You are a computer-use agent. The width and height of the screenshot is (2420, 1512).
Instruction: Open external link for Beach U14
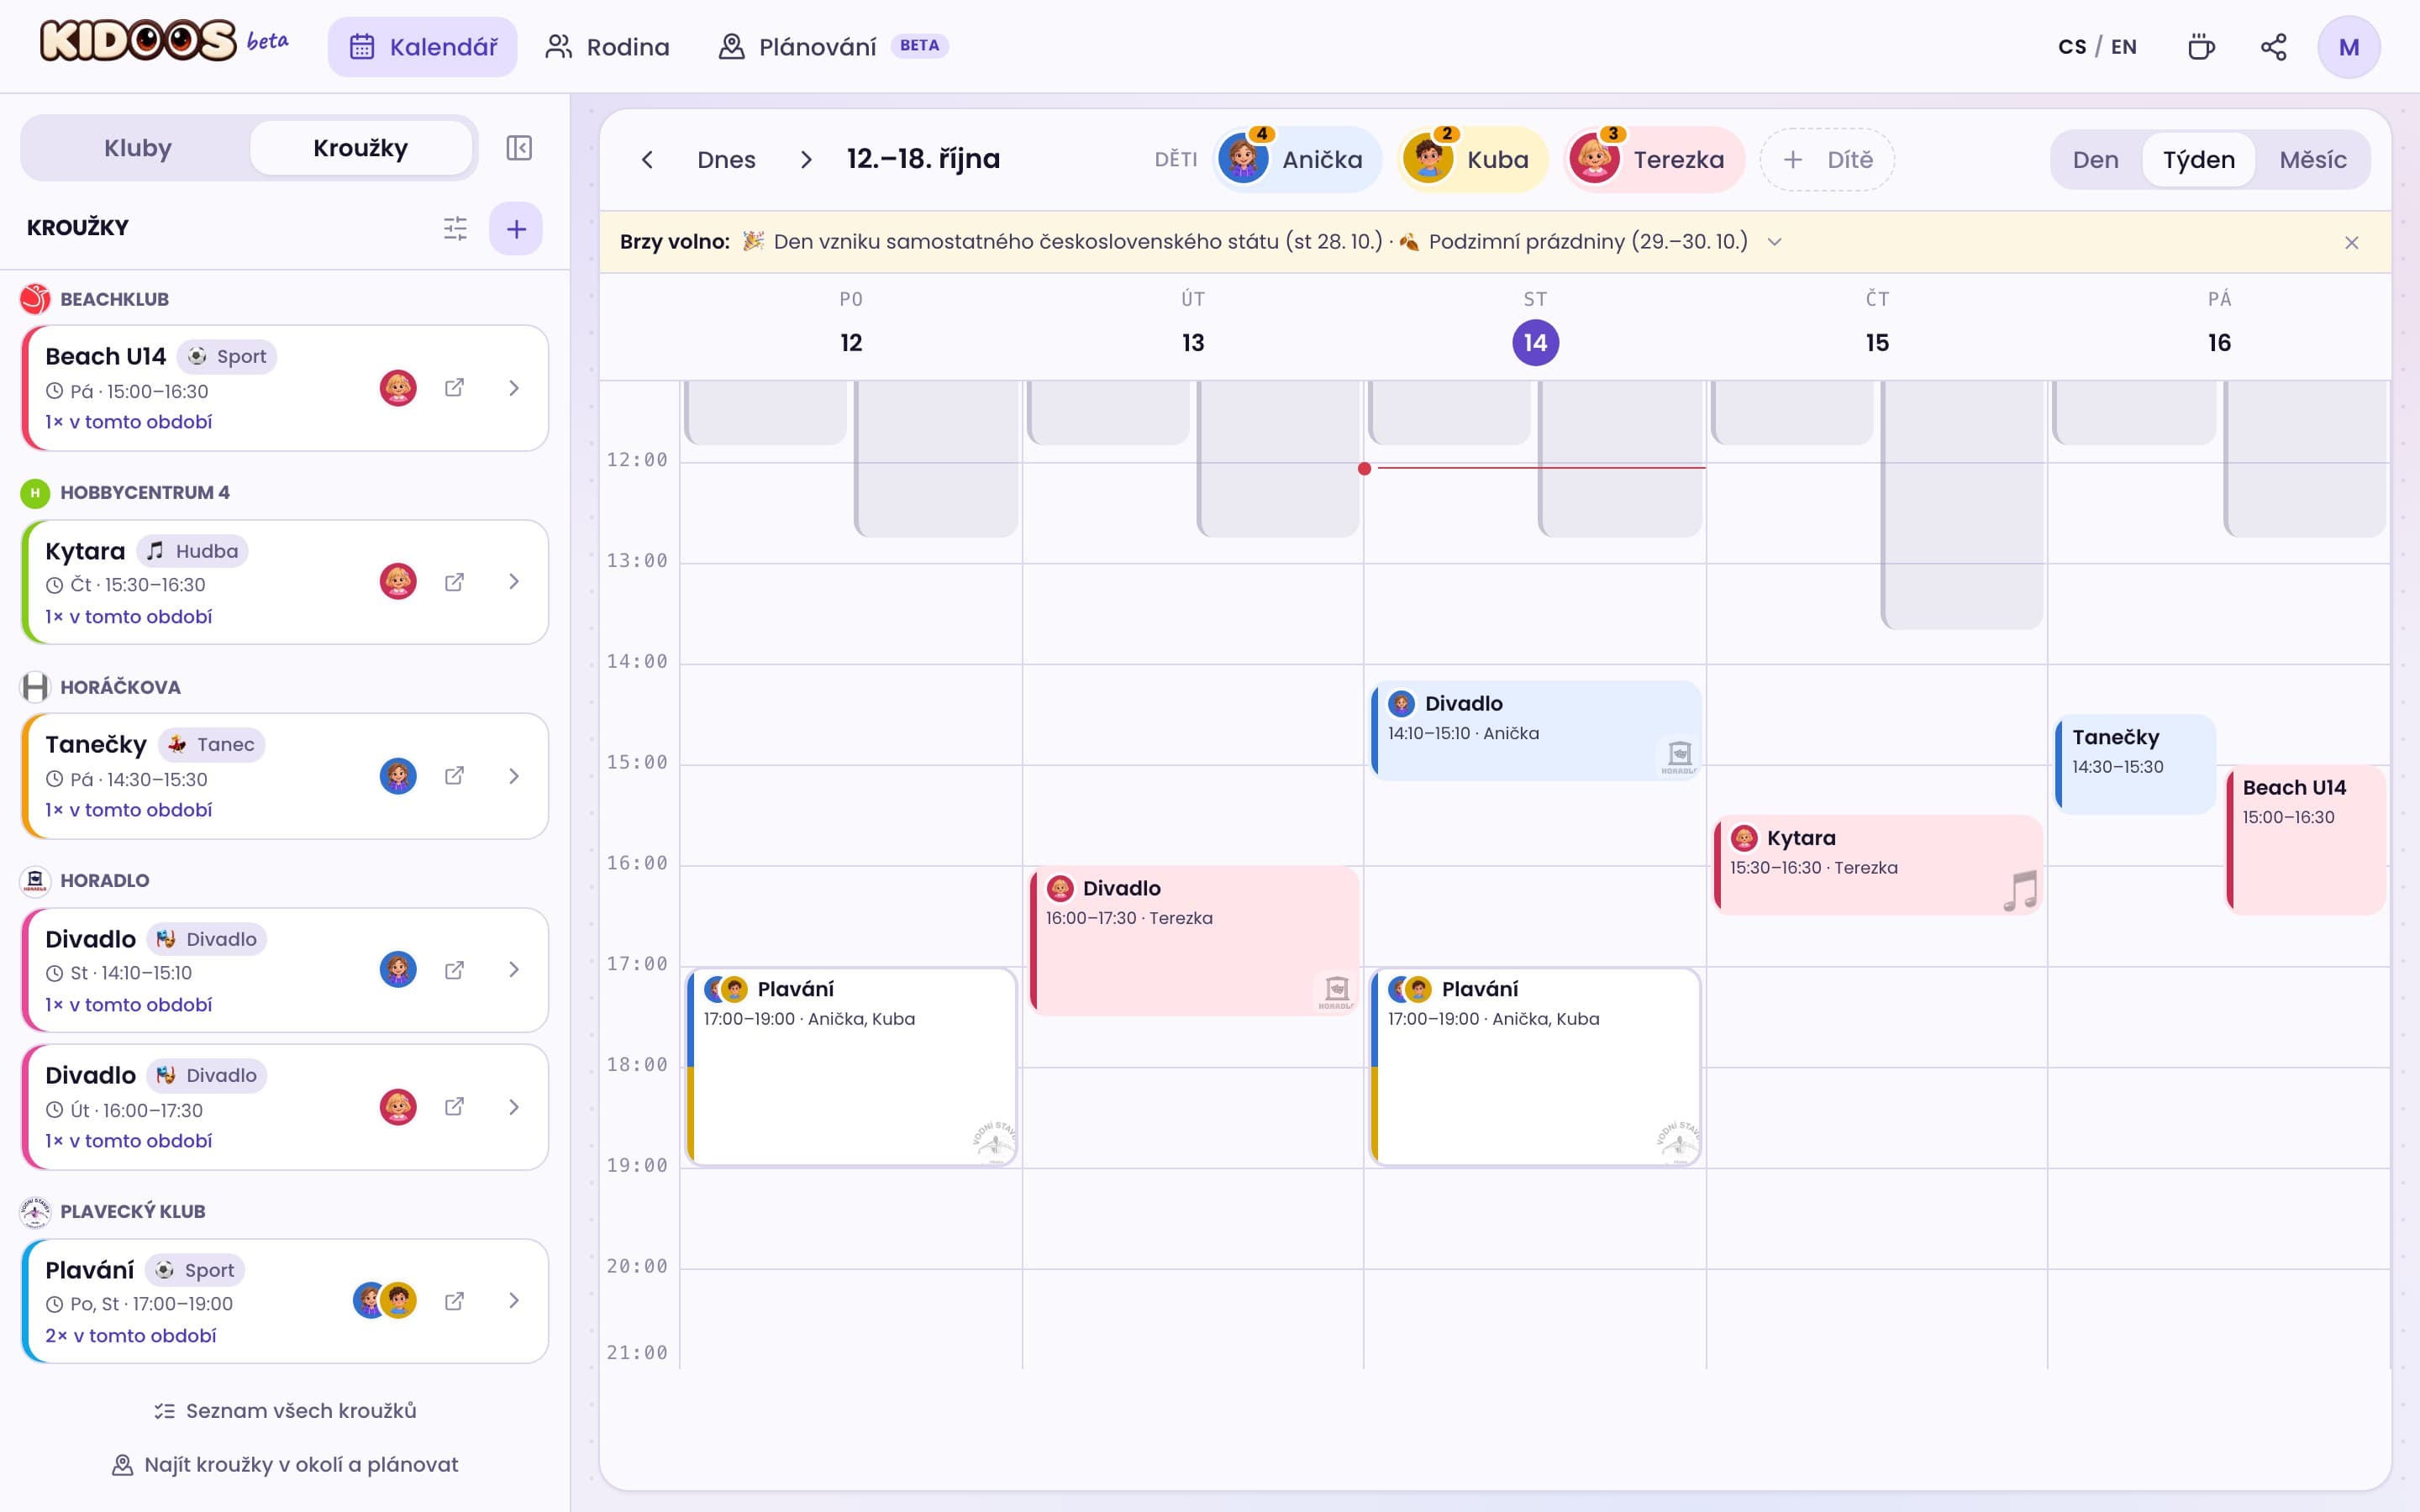454,388
